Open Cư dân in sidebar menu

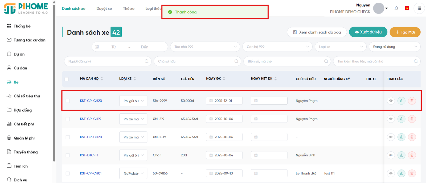tap(20, 68)
